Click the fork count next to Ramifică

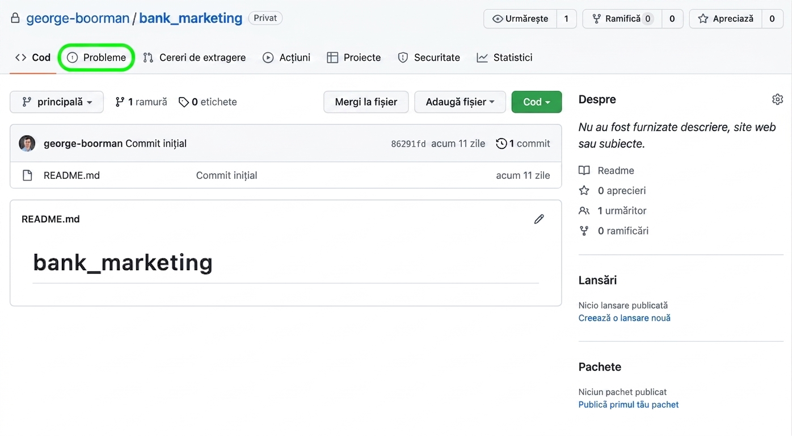coord(672,19)
